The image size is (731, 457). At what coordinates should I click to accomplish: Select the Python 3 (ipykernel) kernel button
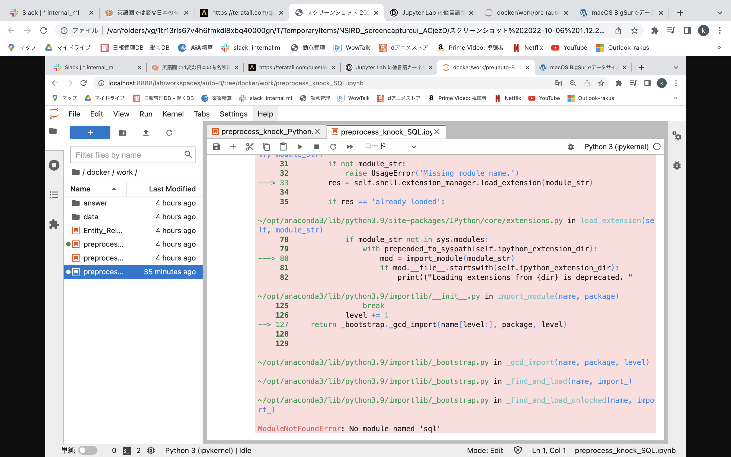616,146
